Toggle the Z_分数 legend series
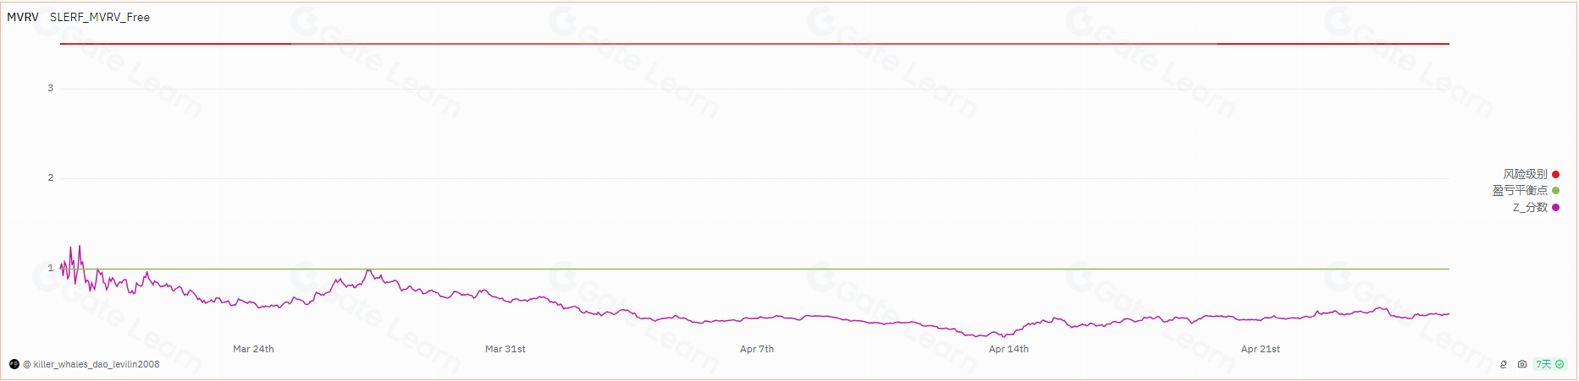The image size is (1579, 381). pos(1530,208)
